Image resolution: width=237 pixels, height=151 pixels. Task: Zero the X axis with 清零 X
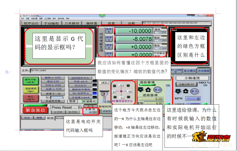pyautogui.click(x=109, y=30)
